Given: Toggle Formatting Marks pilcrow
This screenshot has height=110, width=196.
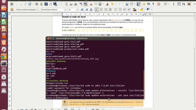Looking at the screenshot, I should tap(153, 4).
